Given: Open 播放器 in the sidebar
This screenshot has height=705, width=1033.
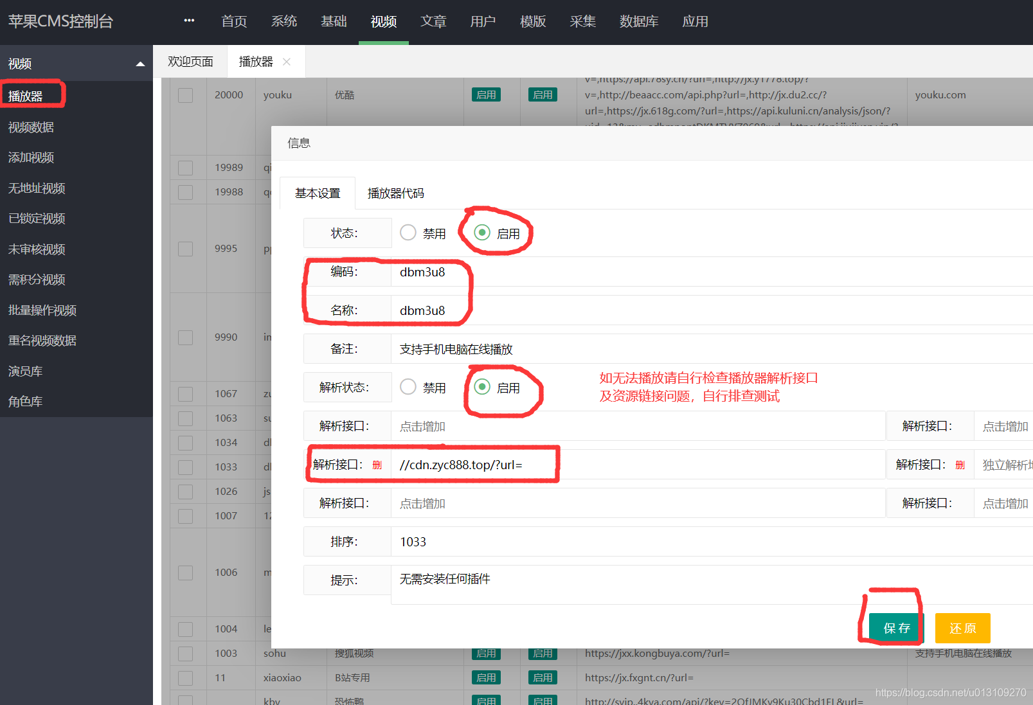Looking at the screenshot, I should pos(26,96).
